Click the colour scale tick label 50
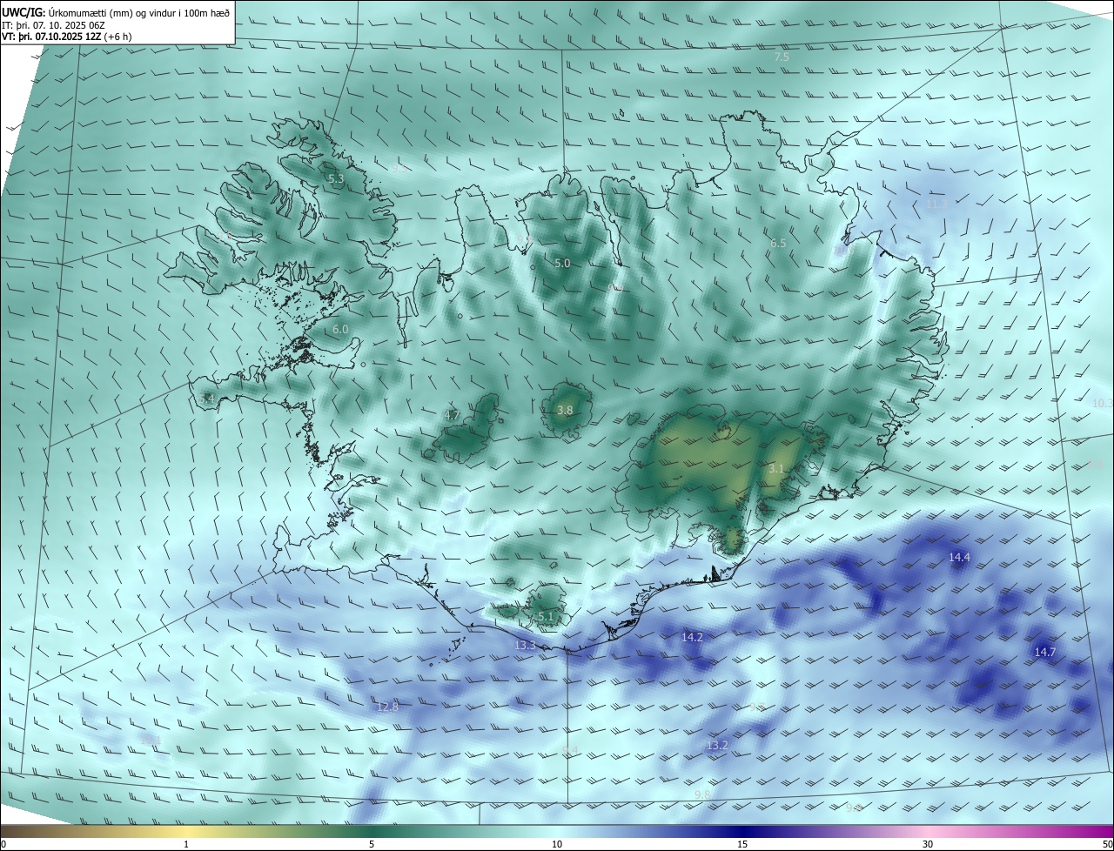Screen dimensions: 1114x851 1107,844
